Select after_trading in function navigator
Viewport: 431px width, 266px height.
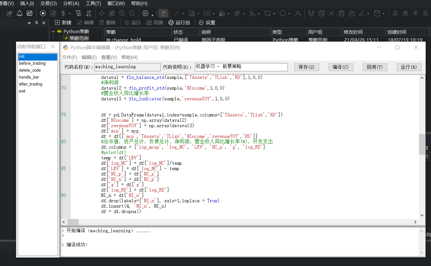click(x=31, y=84)
